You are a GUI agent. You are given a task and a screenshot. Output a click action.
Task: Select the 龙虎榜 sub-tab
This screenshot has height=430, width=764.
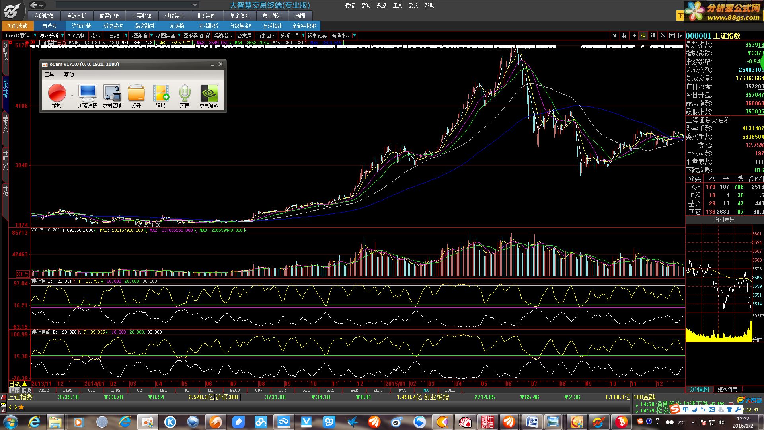(177, 26)
